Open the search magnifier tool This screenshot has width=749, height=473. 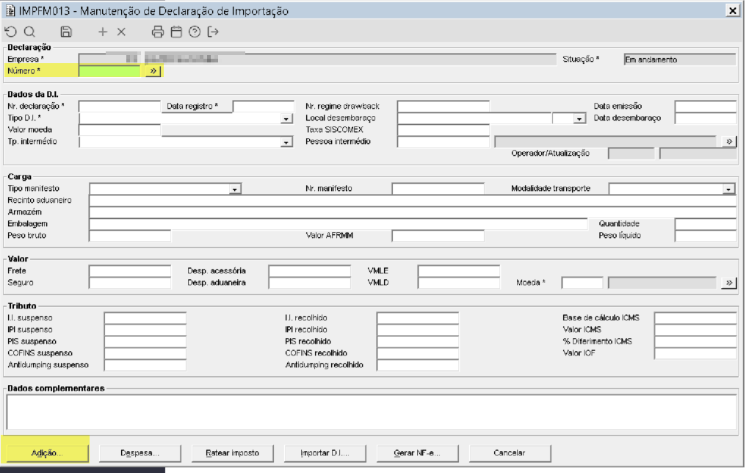point(29,32)
